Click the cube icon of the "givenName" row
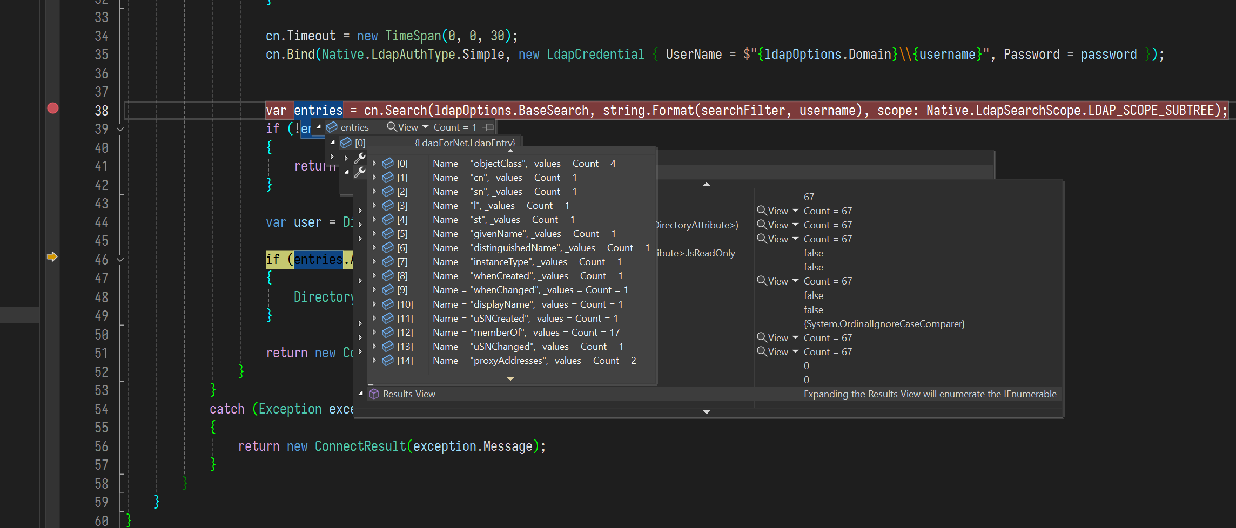 tap(388, 233)
